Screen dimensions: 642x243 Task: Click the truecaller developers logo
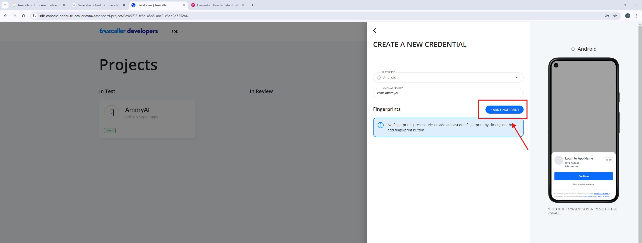[x=128, y=31]
